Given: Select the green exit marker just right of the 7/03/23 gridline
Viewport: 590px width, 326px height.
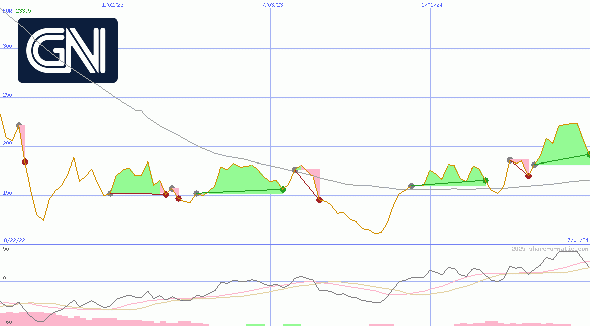Looking at the screenshot, I should [x=283, y=189].
